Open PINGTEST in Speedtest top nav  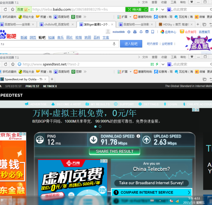(x=32, y=86)
